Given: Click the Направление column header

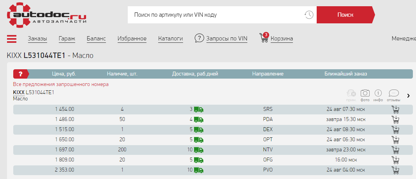Looking at the screenshot, I should (x=268, y=74).
